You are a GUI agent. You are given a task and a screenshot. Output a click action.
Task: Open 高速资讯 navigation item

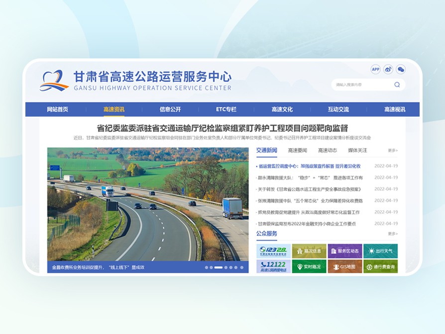point(114,110)
